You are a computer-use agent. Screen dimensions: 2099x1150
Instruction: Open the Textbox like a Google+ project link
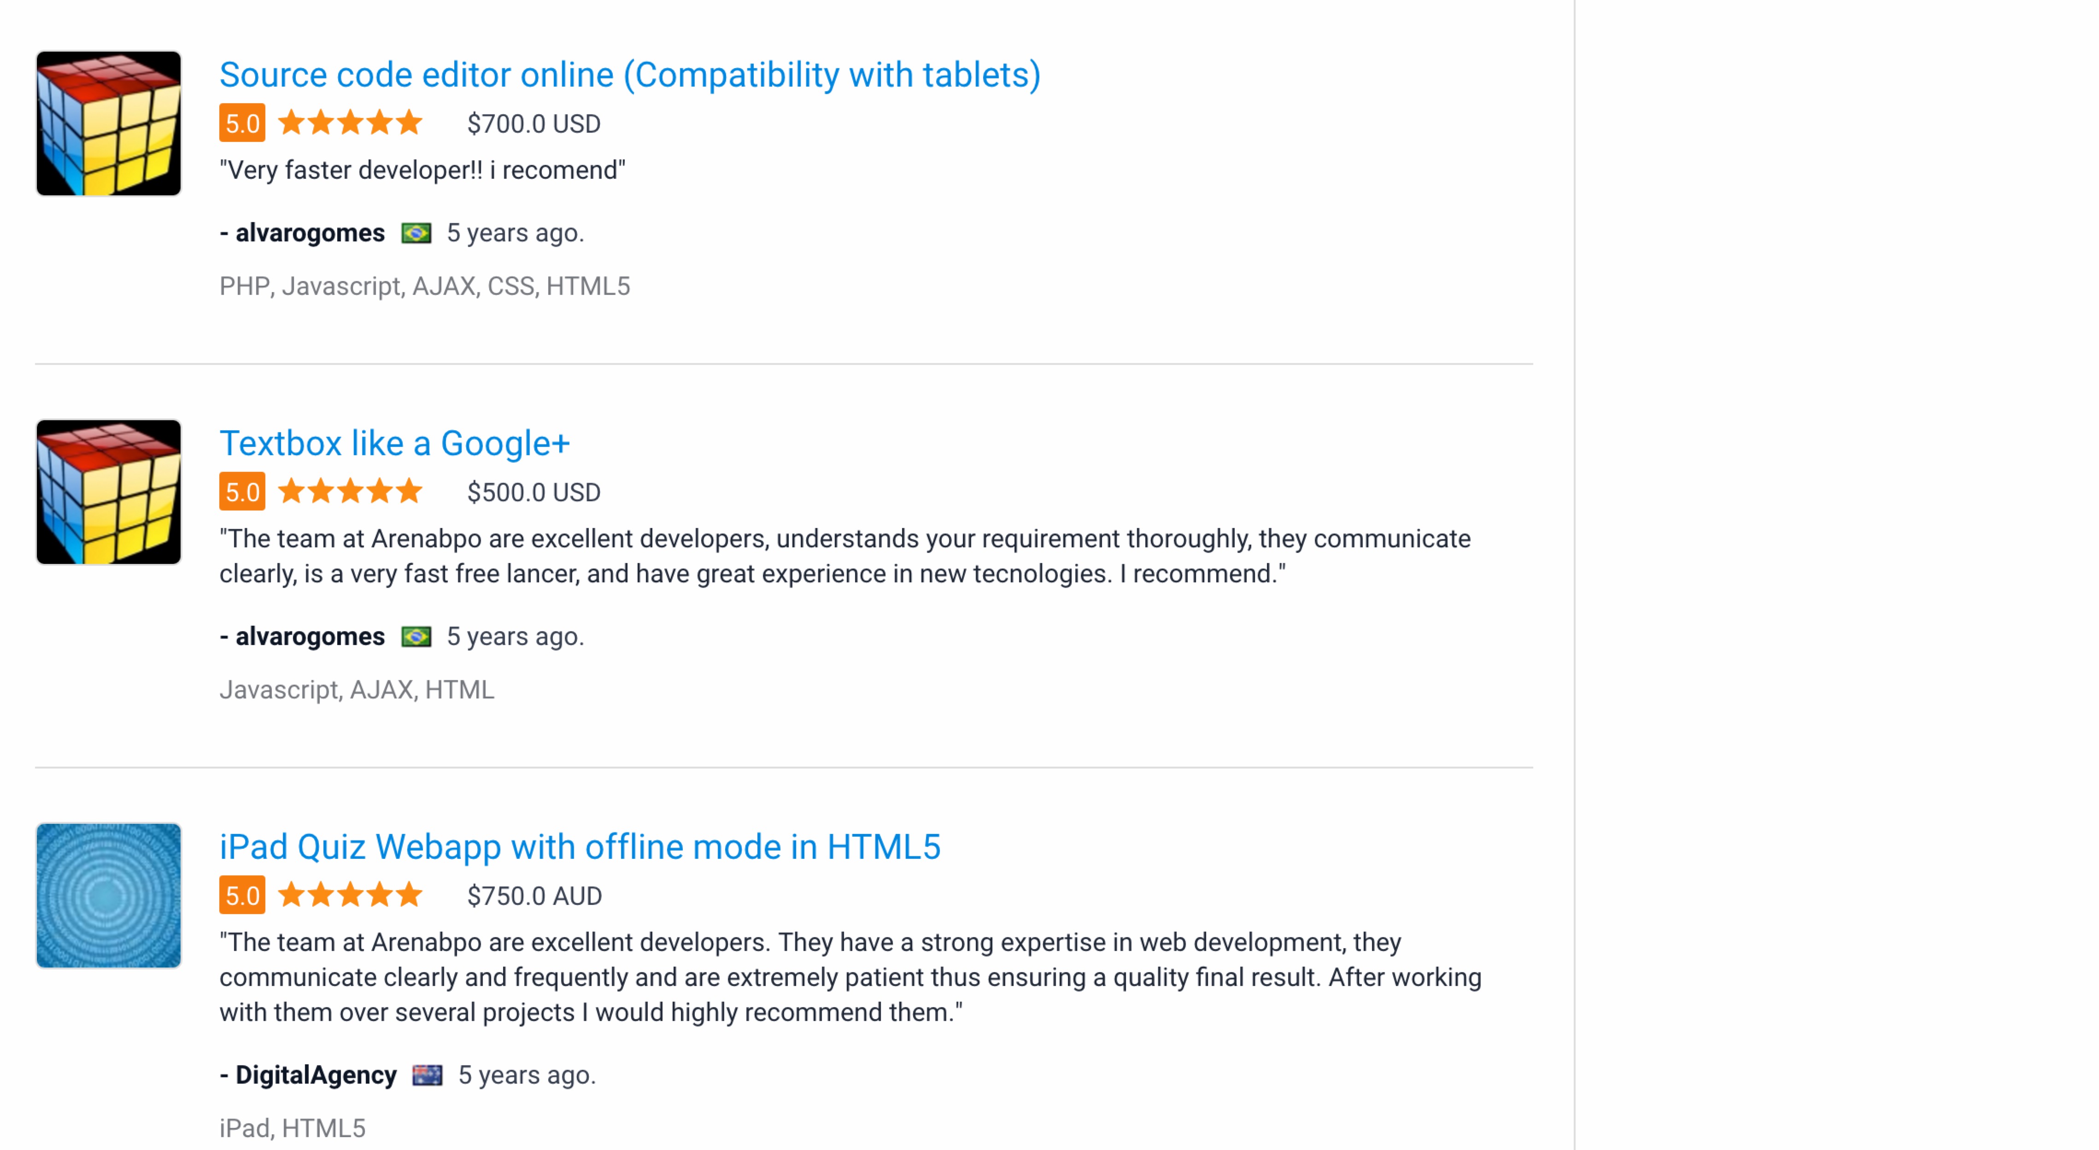394,443
